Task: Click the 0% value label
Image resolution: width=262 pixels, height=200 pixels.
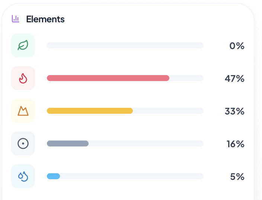Action: (237, 46)
